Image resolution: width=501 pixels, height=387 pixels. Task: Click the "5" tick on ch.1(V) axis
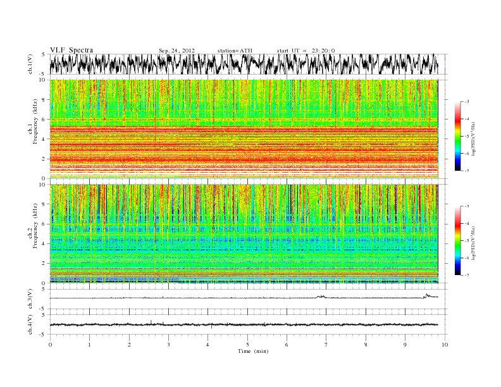43,54
